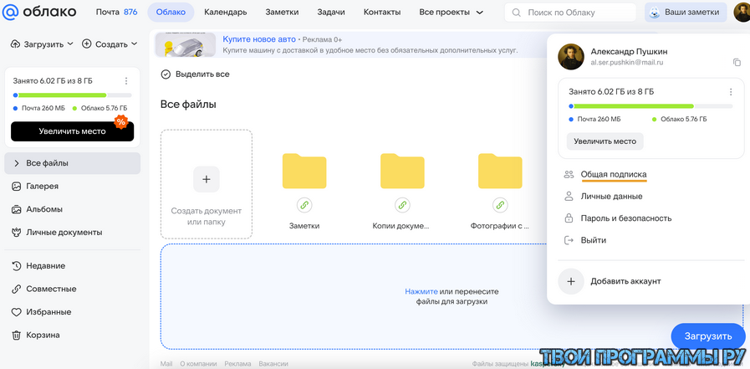Screen dimensions: 750x369
Task: Click the storage usage bar in account panel
Action: pos(651,106)
